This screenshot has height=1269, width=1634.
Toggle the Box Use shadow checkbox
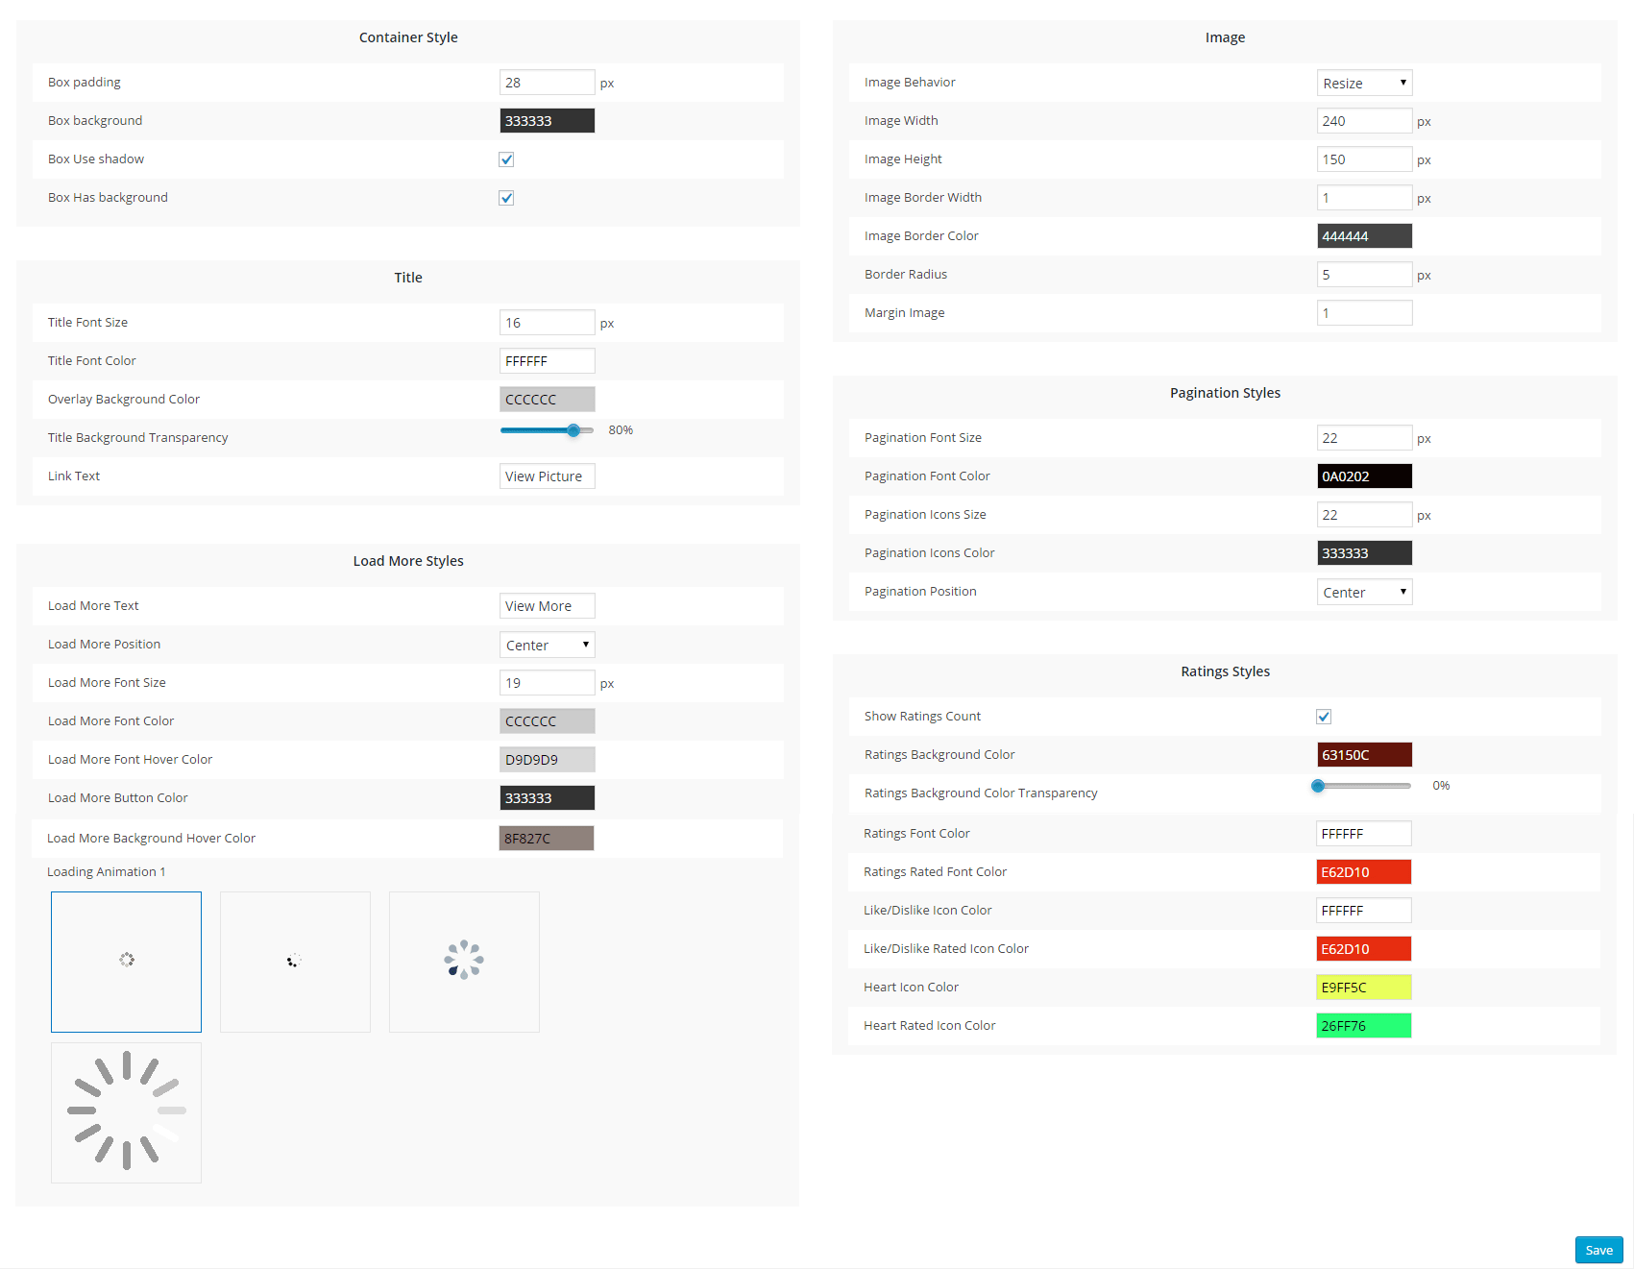(506, 159)
